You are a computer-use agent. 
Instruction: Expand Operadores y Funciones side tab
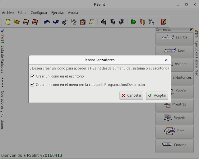pyautogui.click(x=2, y=103)
